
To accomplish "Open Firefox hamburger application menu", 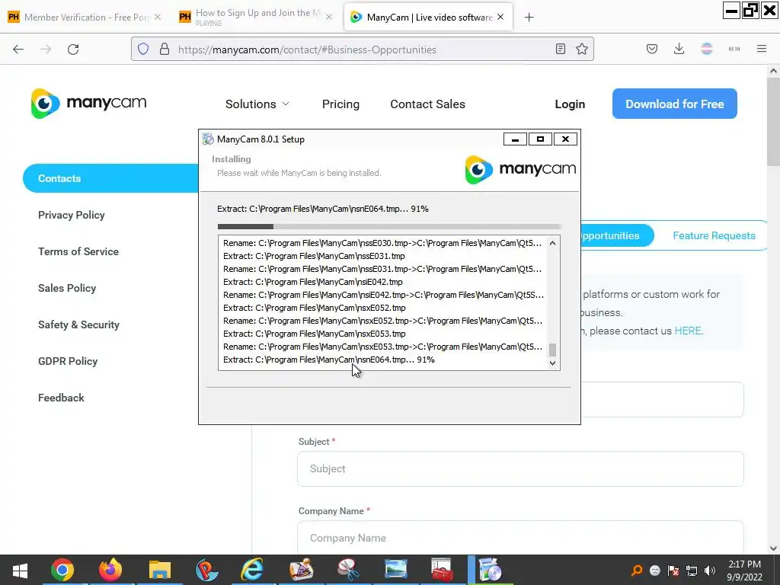I will [x=761, y=49].
